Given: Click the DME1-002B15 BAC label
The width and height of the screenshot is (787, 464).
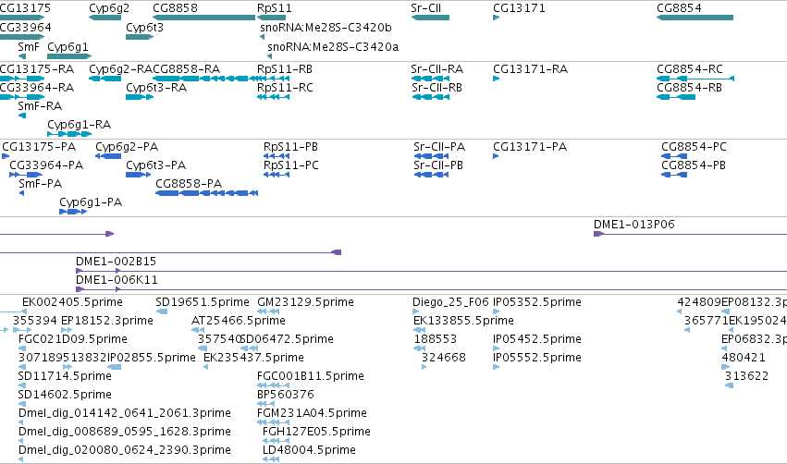Looking at the screenshot, I should tap(116, 262).
